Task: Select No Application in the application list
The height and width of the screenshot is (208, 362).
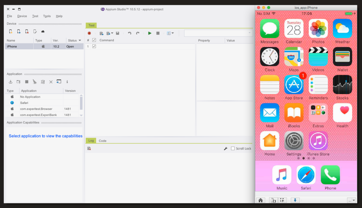Action: [x=42, y=97]
